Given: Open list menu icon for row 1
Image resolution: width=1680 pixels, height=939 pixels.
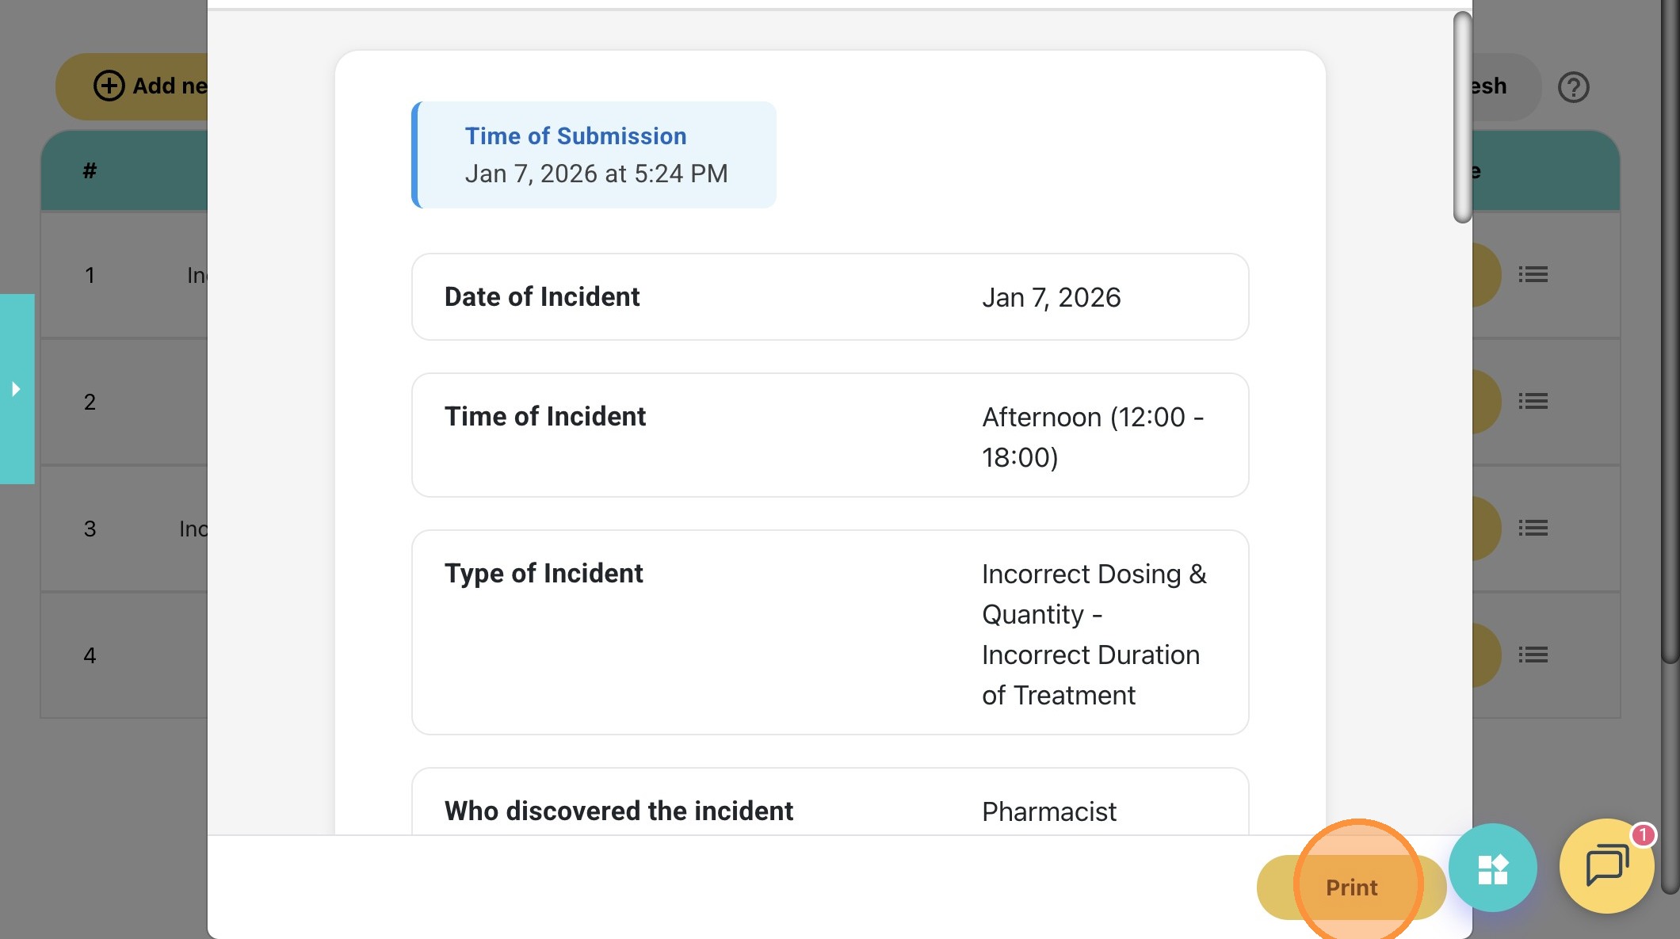Looking at the screenshot, I should click(x=1533, y=275).
